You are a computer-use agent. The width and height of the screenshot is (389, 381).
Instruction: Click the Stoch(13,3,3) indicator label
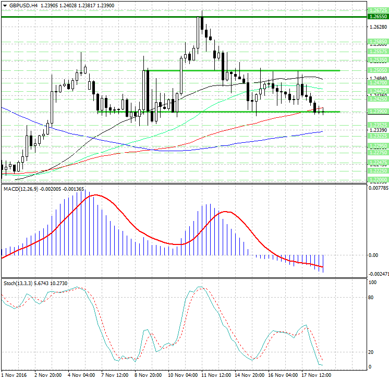pos(17,283)
